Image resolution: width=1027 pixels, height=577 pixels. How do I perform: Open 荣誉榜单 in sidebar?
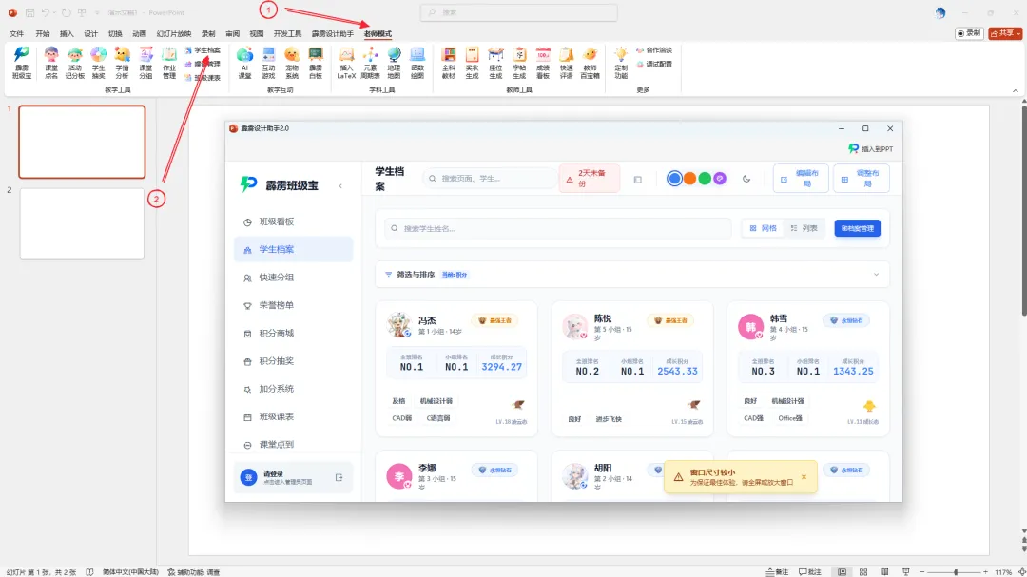coord(294,305)
